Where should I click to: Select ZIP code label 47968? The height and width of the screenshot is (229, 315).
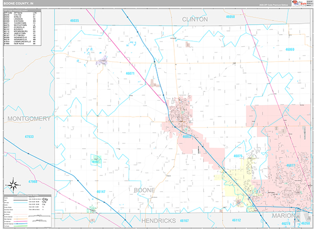[33, 182]
